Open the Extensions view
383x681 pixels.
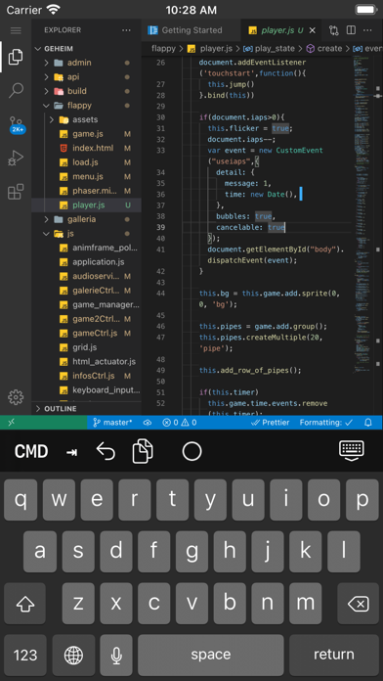click(16, 192)
